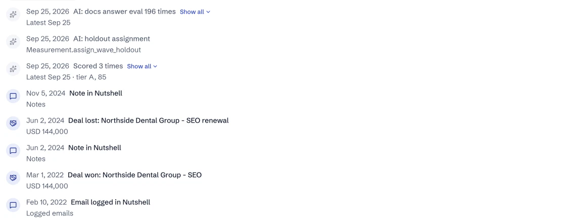Click the note icon for Nov 5, 2024

13,96
